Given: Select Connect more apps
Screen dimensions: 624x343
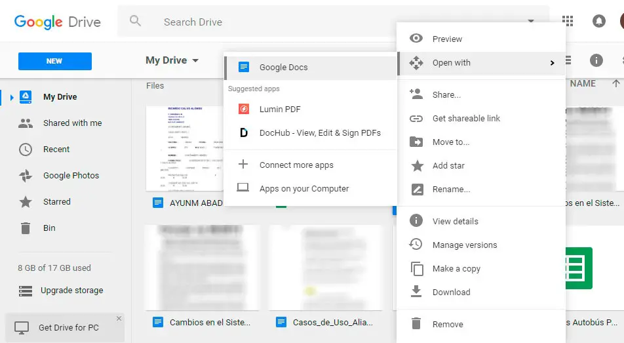Looking at the screenshot, I should coord(311,165).
